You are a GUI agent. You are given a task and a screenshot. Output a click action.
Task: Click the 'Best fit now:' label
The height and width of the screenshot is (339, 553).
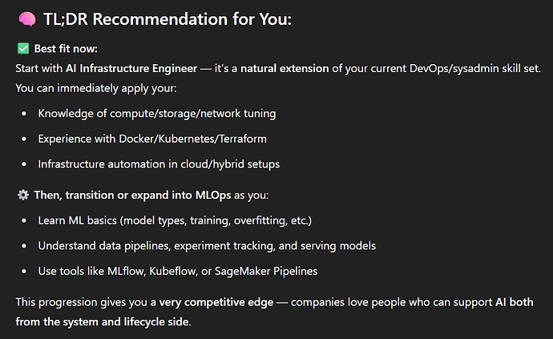pos(66,49)
